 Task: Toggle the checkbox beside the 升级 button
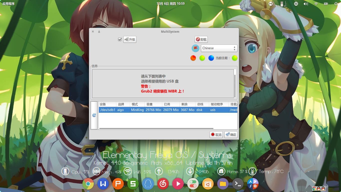pyautogui.click(x=119, y=39)
